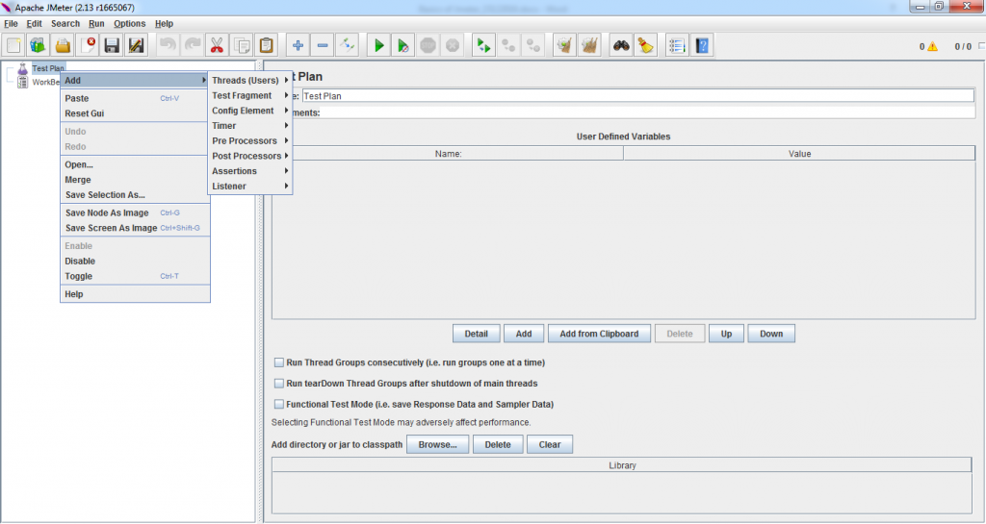Open the Help question mark icon
This screenshot has height=524, width=986.
702,46
